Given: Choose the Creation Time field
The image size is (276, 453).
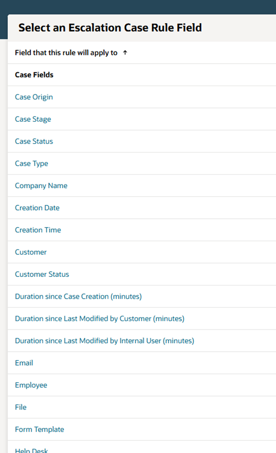Looking at the screenshot, I should tap(38, 230).
